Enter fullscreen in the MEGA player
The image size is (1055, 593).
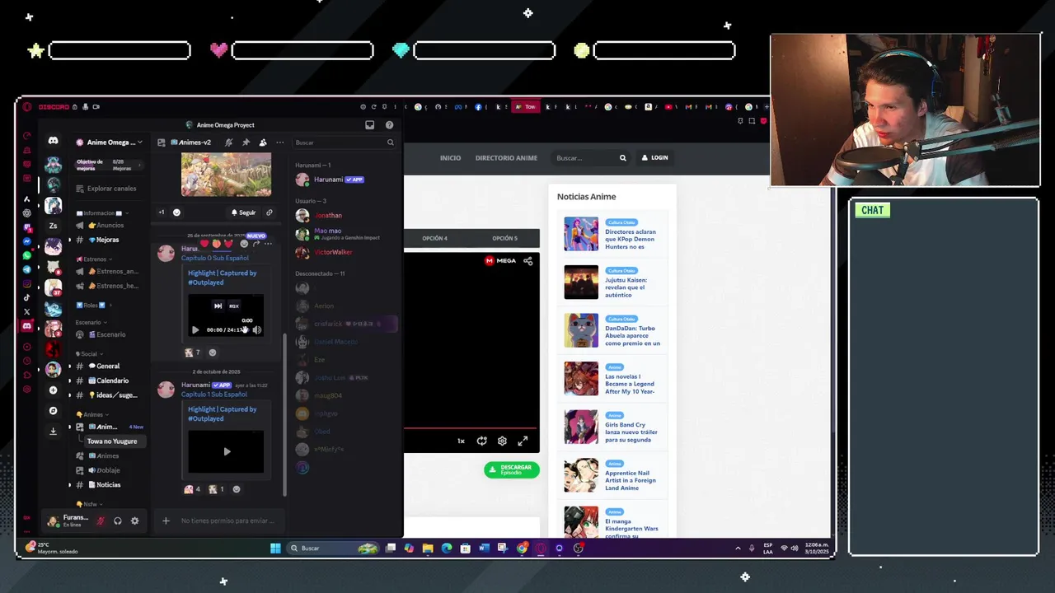pos(523,441)
